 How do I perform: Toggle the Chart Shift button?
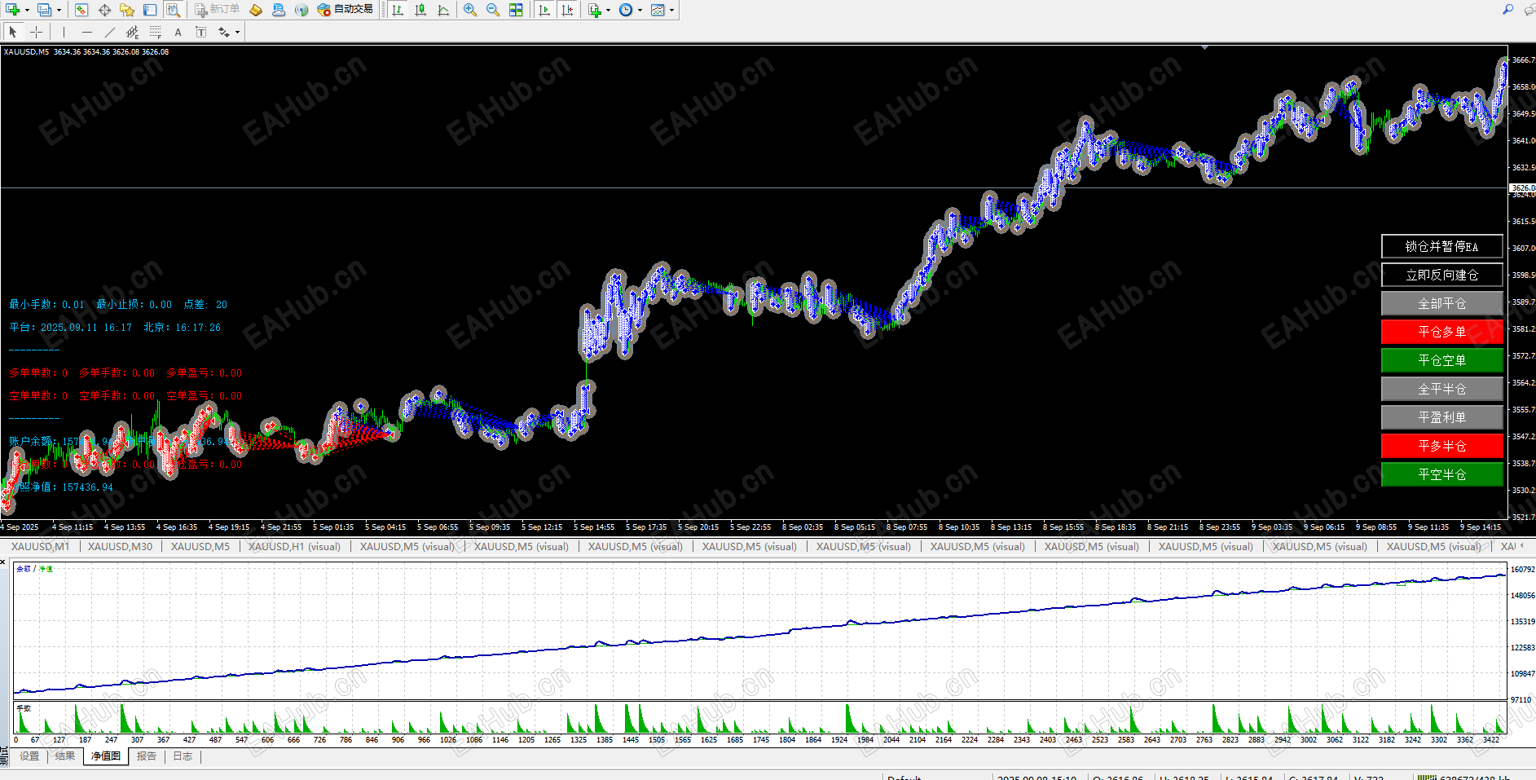point(567,10)
